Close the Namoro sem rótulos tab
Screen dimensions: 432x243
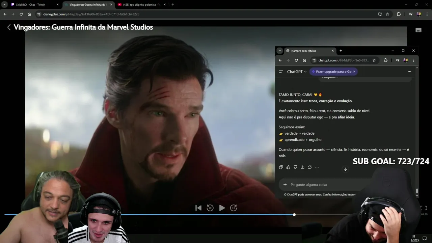click(332, 51)
